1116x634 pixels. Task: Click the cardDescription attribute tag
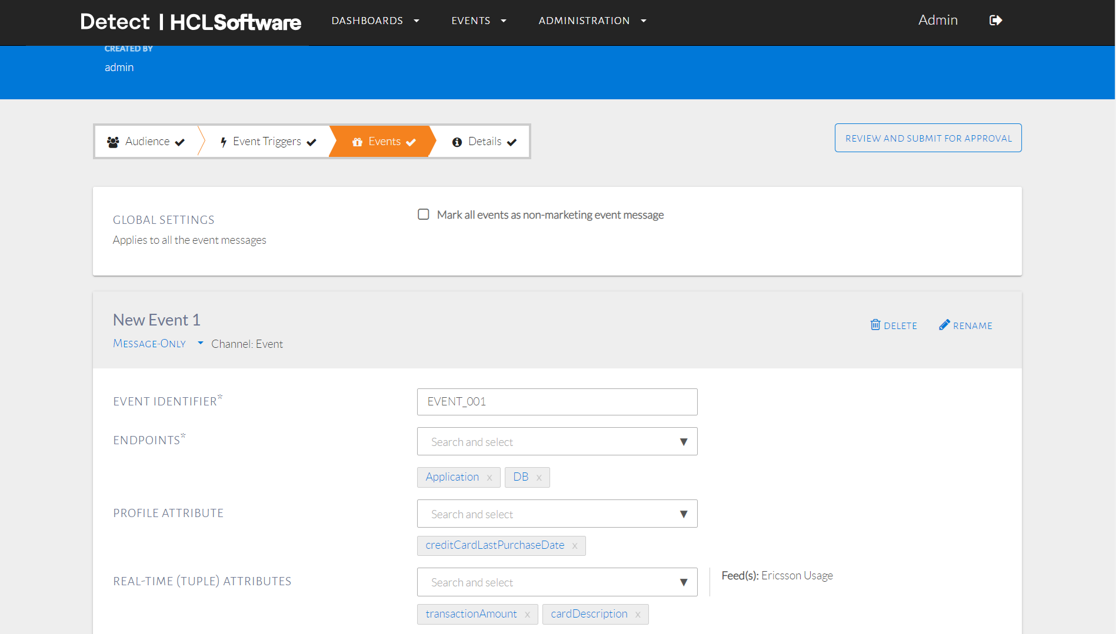pos(589,614)
